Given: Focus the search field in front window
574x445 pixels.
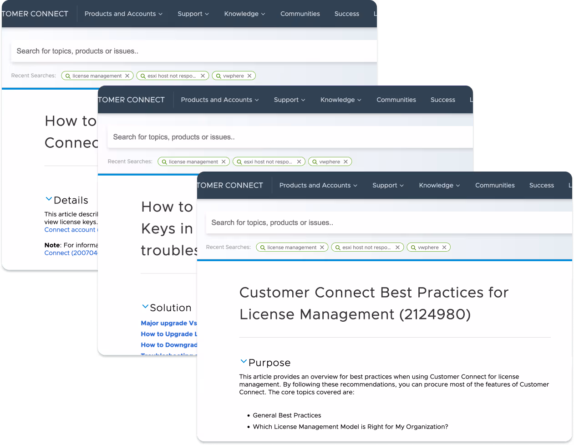Looking at the screenshot, I should coord(389,222).
